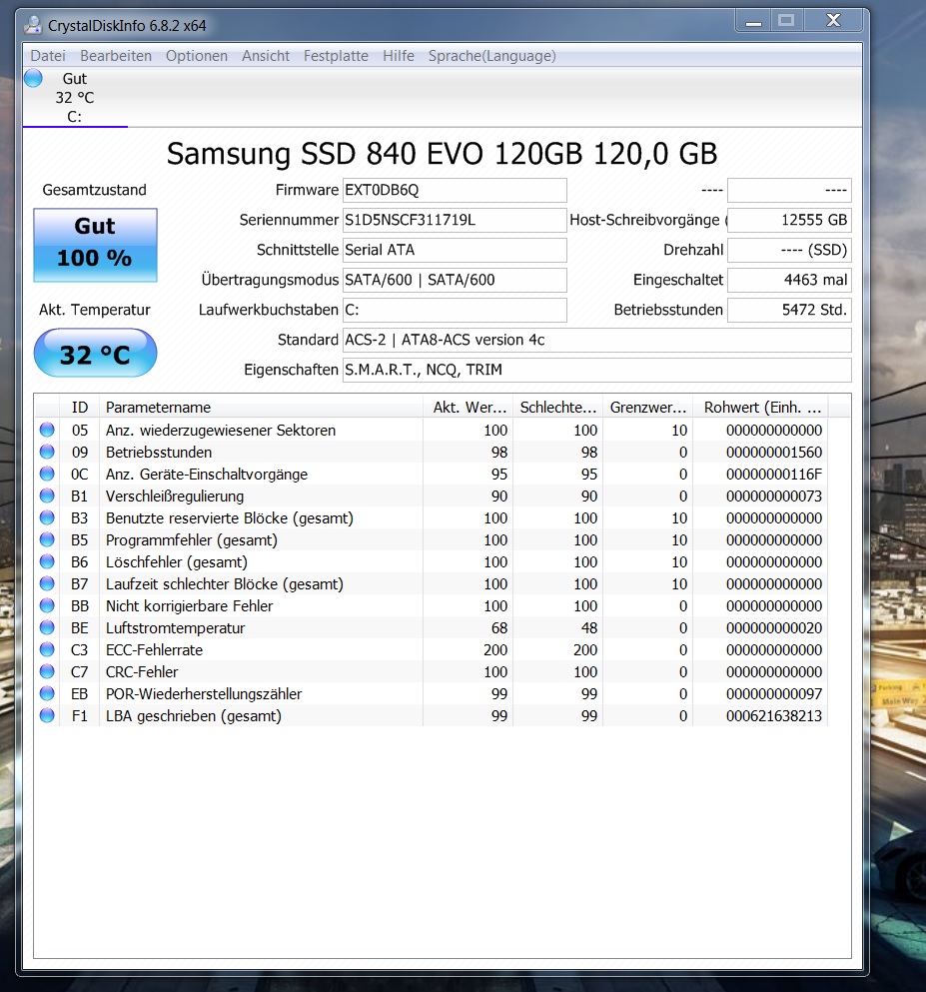Click the Firmware field EXT0DB6Q
Viewport: 926px width, 992px height.
coord(455,190)
